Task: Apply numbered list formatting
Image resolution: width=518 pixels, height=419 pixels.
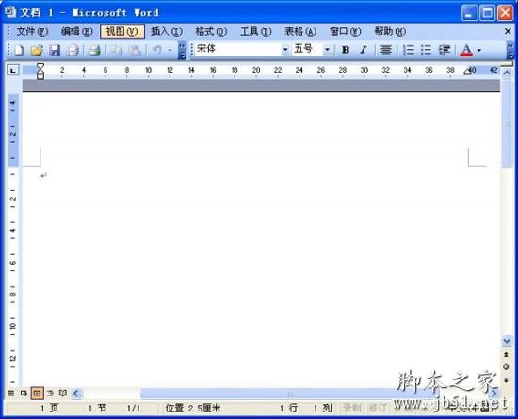Action: pos(409,50)
